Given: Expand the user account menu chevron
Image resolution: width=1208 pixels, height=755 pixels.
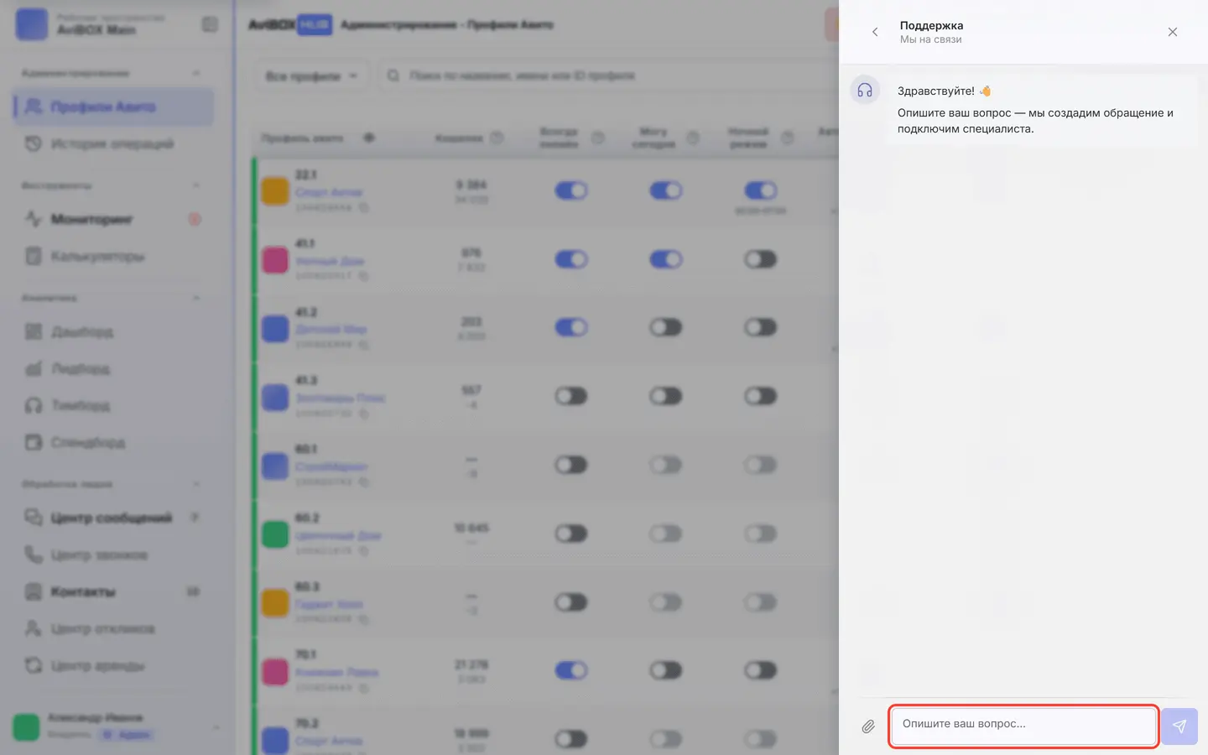Looking at the screenshot, I should (216, 726).
